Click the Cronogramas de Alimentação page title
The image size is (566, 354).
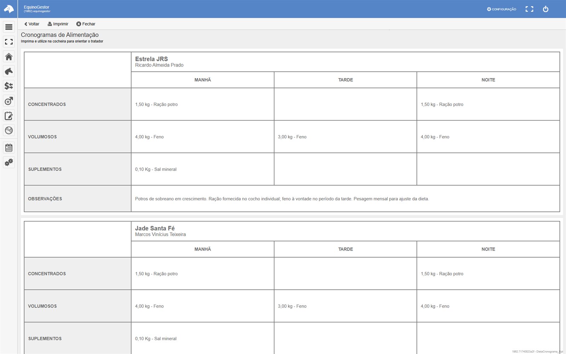[60, 35]
